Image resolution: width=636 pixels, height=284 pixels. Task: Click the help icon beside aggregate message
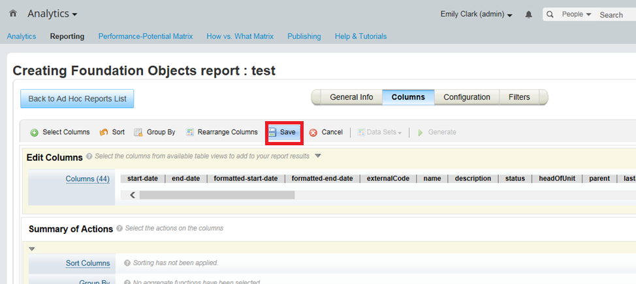127,282
